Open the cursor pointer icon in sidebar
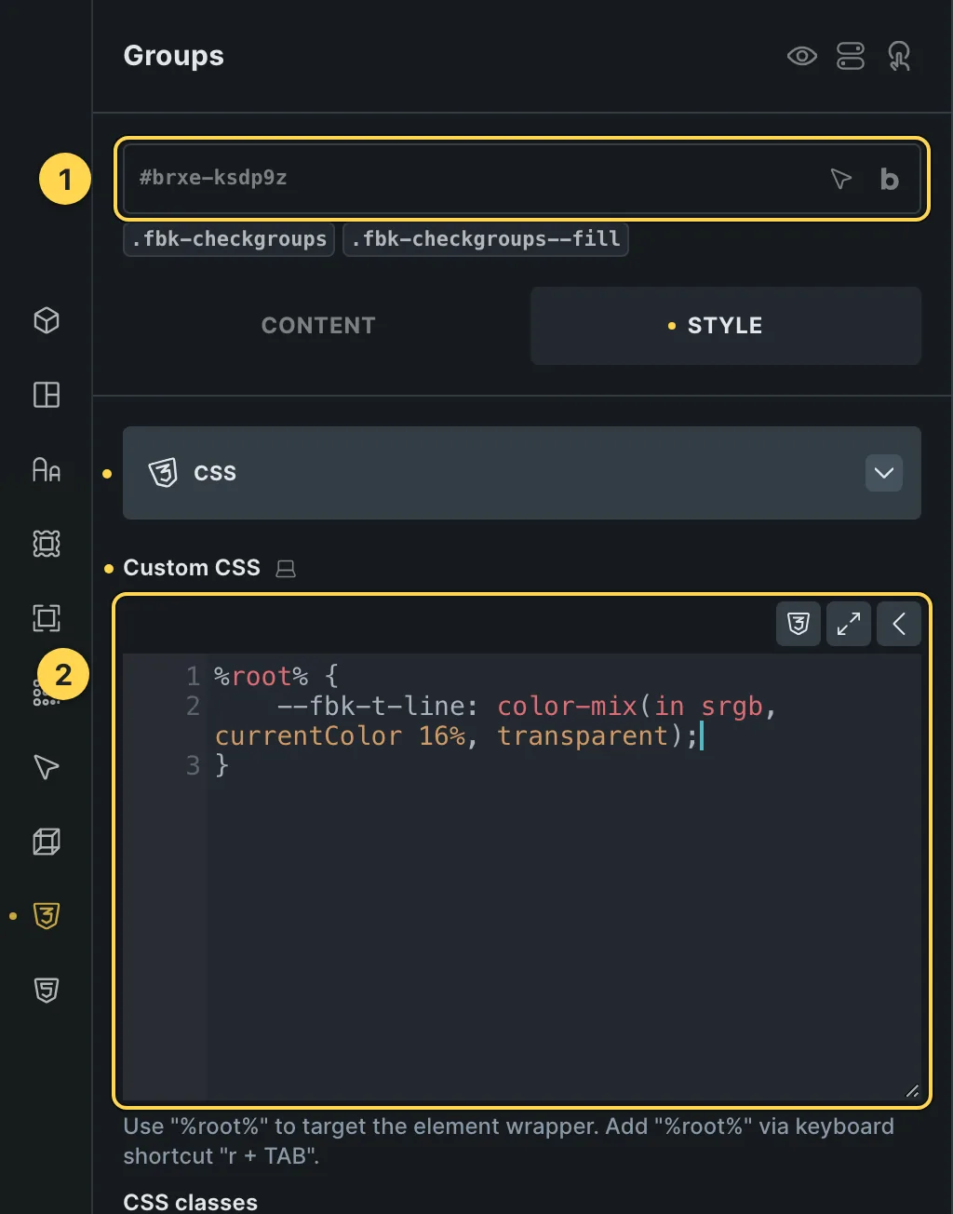 click(47, 767)
